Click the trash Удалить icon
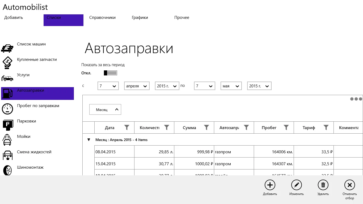Screen dimensions: 363x204 [x=323, y=185]
